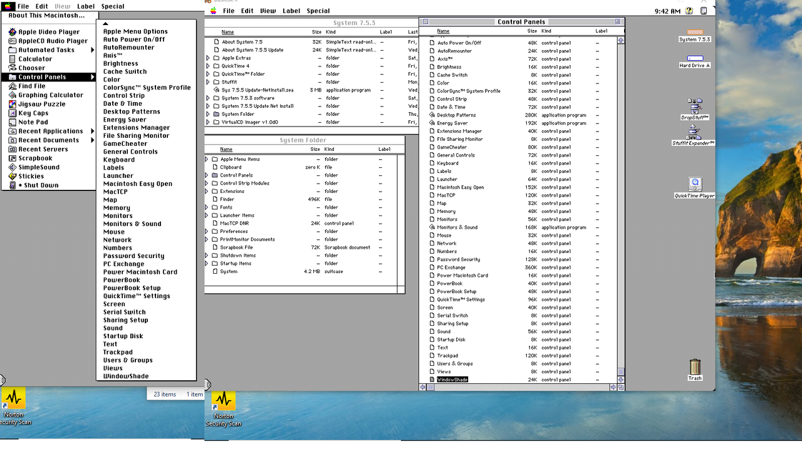Select the Finder file icon in System Folder
The height and width of the screenshot is (451, 802).
click(215, 199)
